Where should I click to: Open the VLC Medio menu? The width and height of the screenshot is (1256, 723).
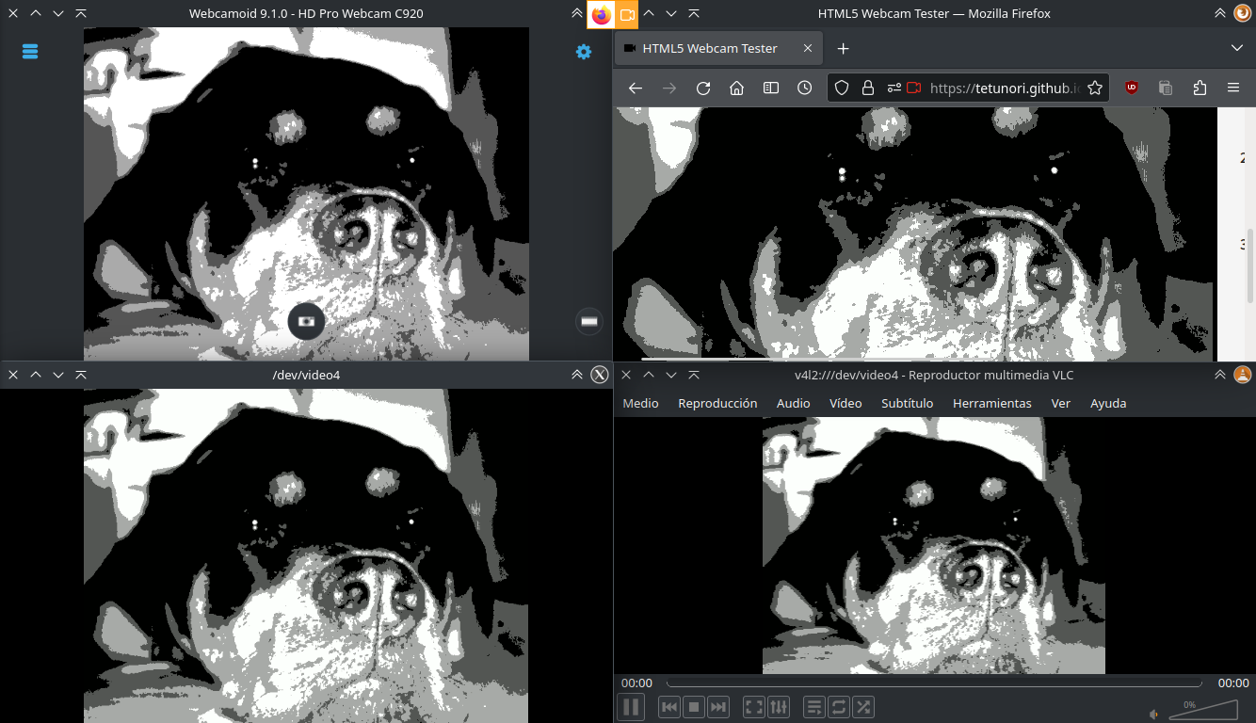pos(641,403)
